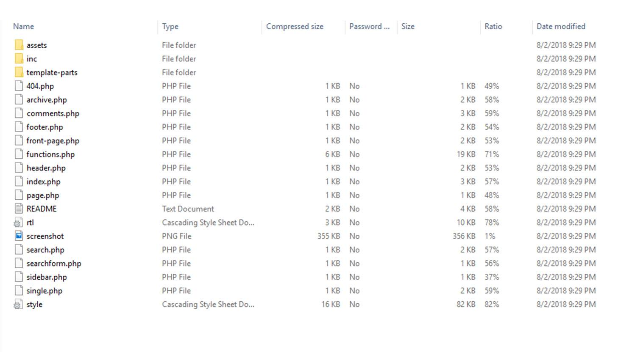
Task: Select the screenshot file name
Action: point(45,236)
